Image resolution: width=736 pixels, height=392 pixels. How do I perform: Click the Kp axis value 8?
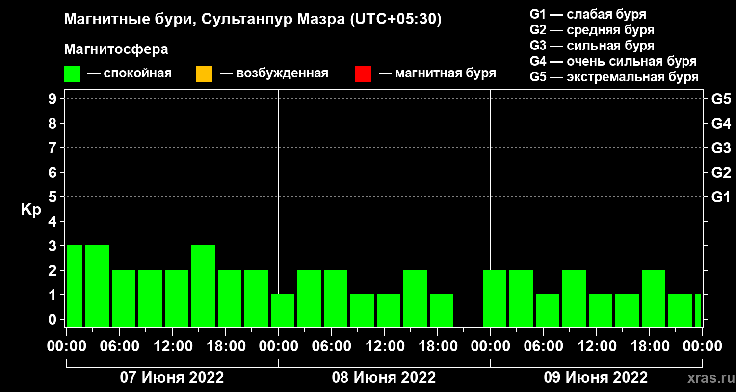pos(53,123)
